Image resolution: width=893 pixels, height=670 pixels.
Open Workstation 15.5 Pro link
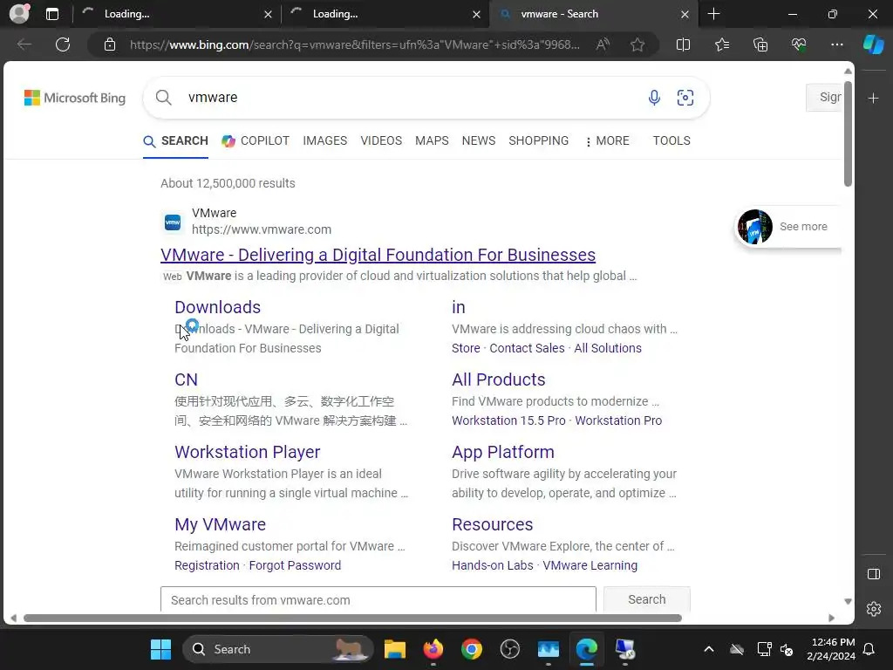(x=508, y=420)
